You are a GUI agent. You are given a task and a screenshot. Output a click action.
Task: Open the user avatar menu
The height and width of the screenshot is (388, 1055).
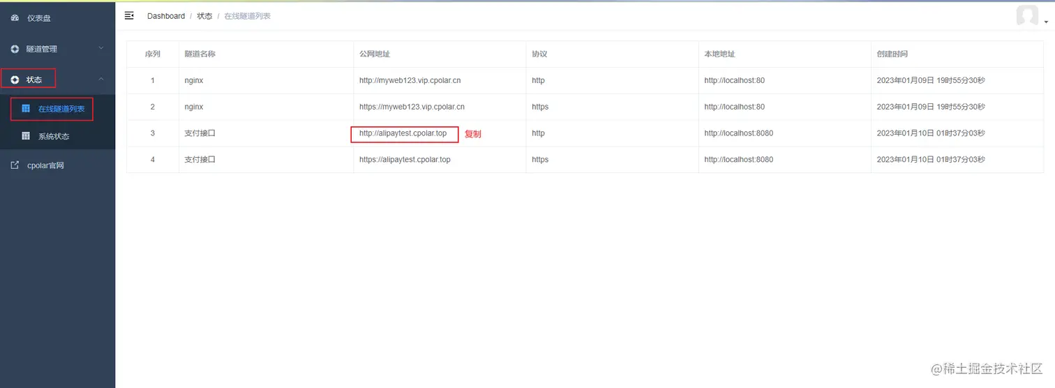coord(1027,15)
